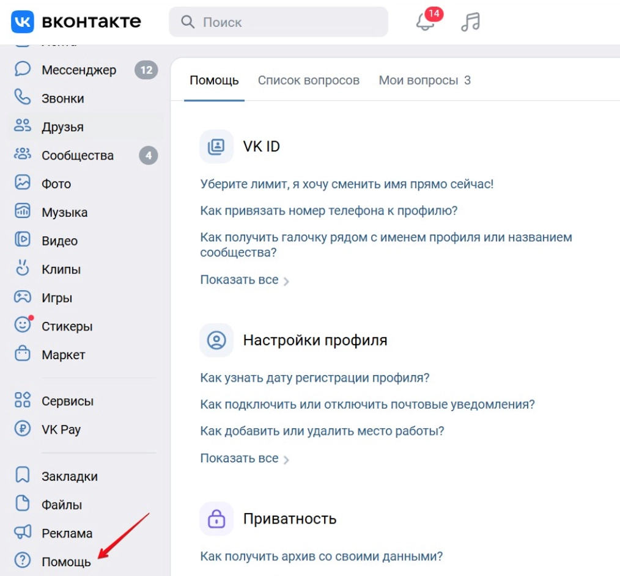Screen dimensions: 620x576
Task: Open Клипы label in sidebar
Action: [x=61, y=269]
